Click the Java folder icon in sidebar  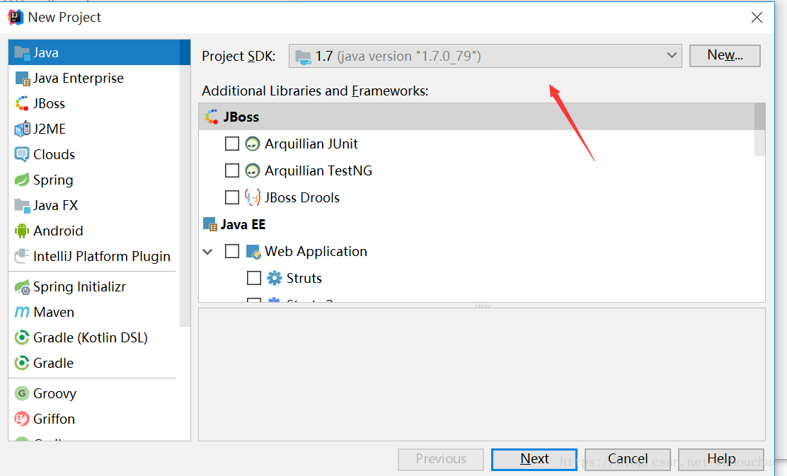pos(22,52)
